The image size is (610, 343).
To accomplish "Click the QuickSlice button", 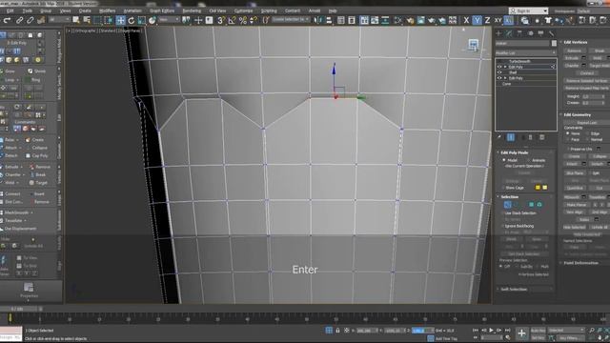I will point(574,188).
